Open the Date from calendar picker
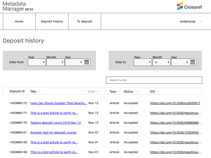This screenshot has width=211, height=158. pyautogui.click(x=87, y=62)
